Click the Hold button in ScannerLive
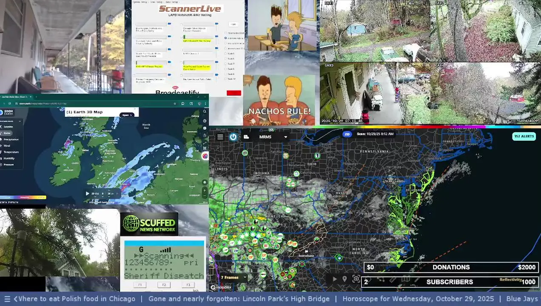541x306 pixels. (233, 24)
